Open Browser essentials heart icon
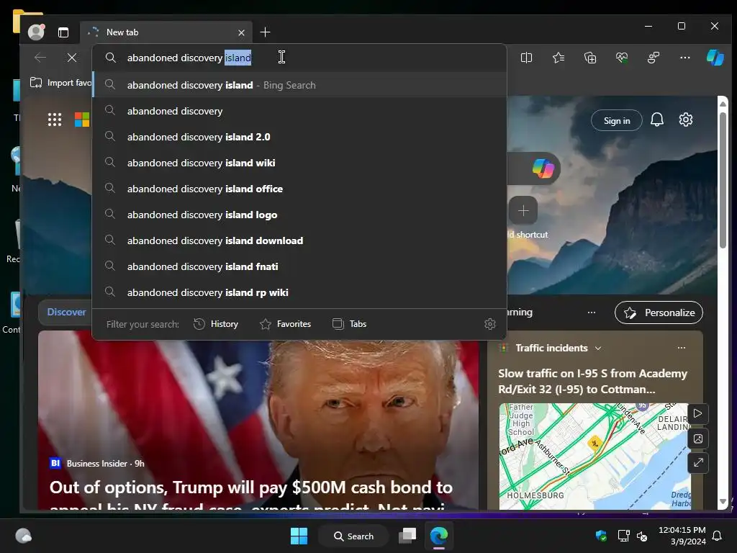Screen dimensions: 737x553 [622, 58]
